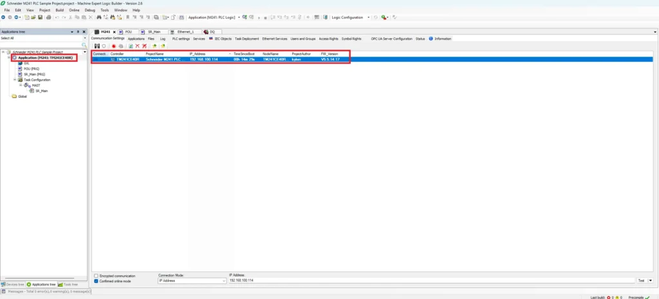Click the Logic Configuration screen icon
Viewport: 659px width, 299px height.
tap(325, 17)
